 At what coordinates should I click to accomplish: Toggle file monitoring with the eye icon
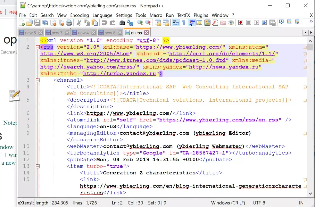pos(231,23)
